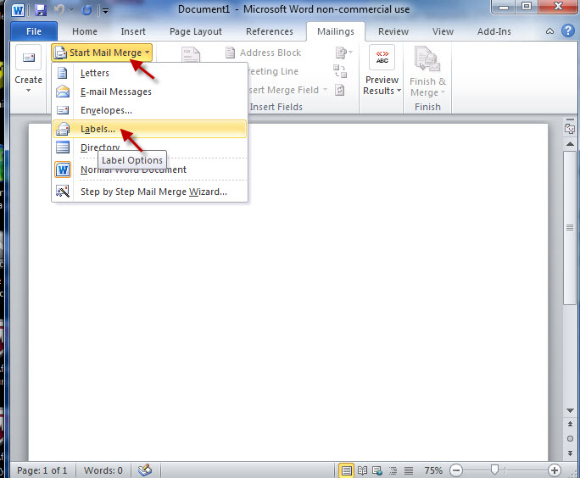Click the proofing check icon in status bar
Image resolution: width=580 pixels, height=478 pixels.
(x=145, y=470)
